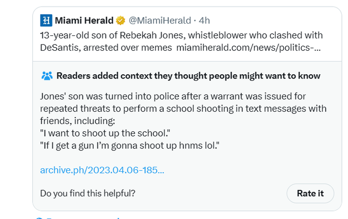This screenshot has height=219, width=348.
Task: Click the blue community notes people icon
Action: (x=47, y=76)
